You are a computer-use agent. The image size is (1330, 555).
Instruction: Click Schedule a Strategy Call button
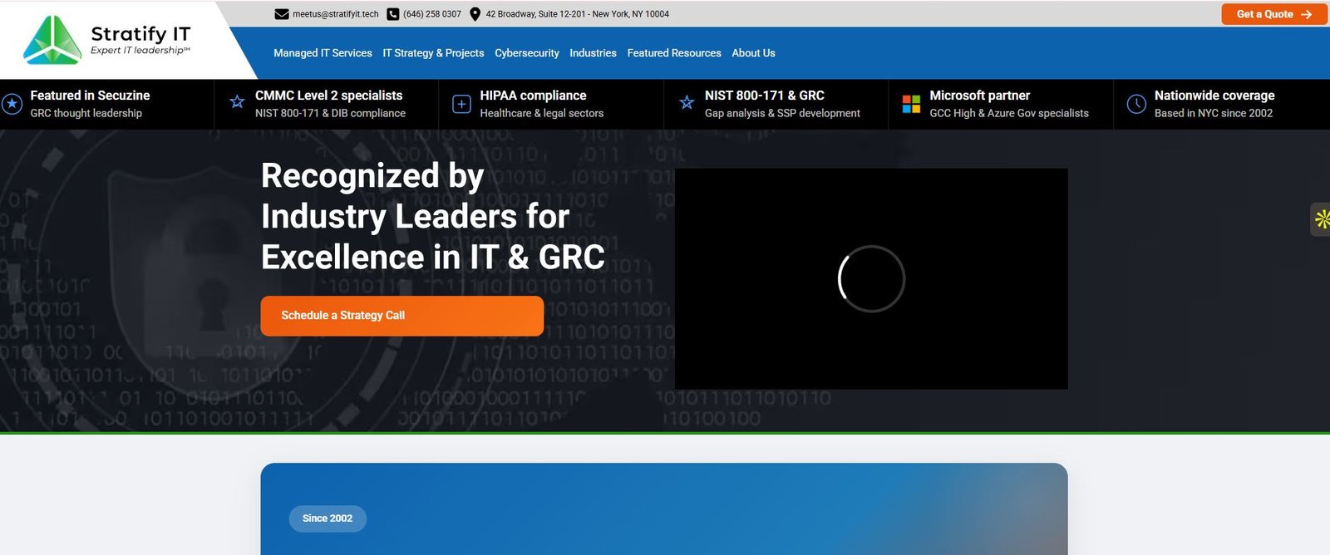402,316
